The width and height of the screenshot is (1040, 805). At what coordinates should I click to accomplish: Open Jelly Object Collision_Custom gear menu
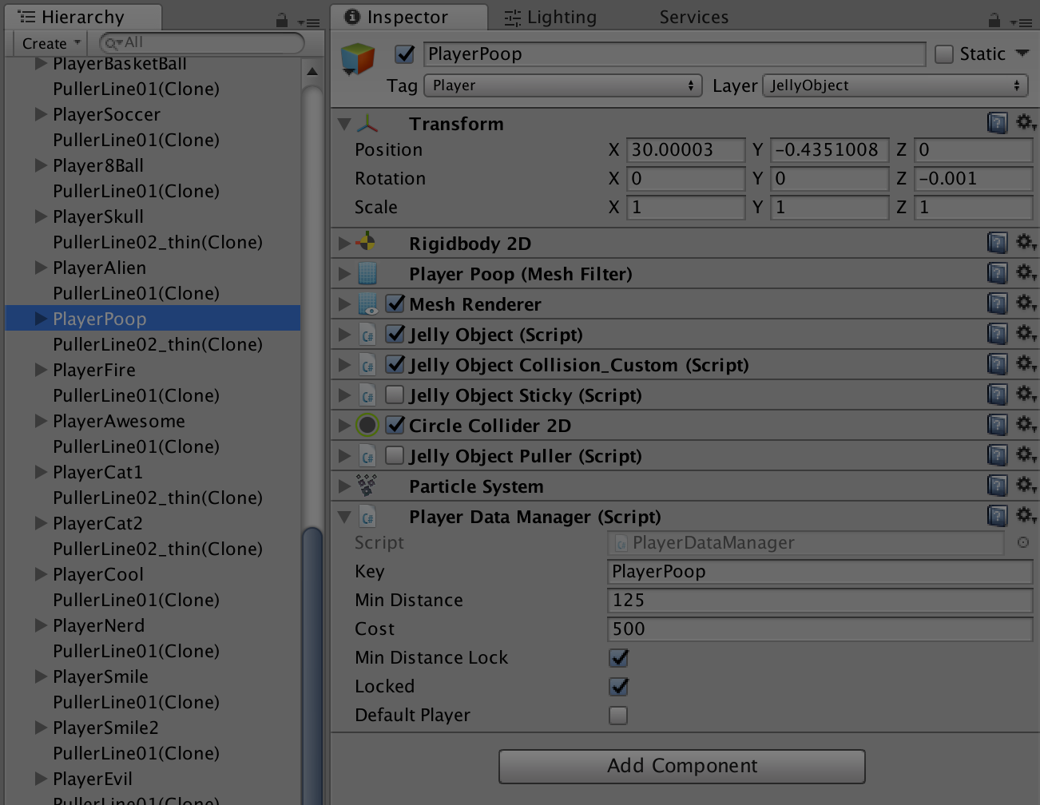pyautogui.click(x=1026, y=363)
